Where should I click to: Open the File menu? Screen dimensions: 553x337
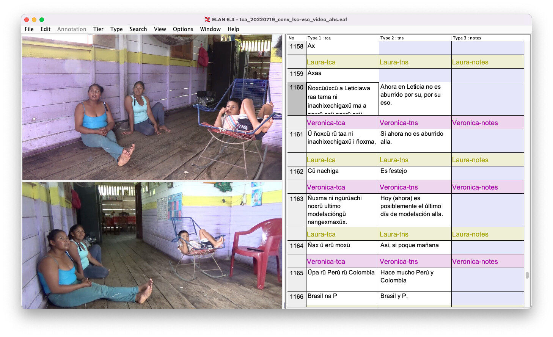[x=29, y=29]
